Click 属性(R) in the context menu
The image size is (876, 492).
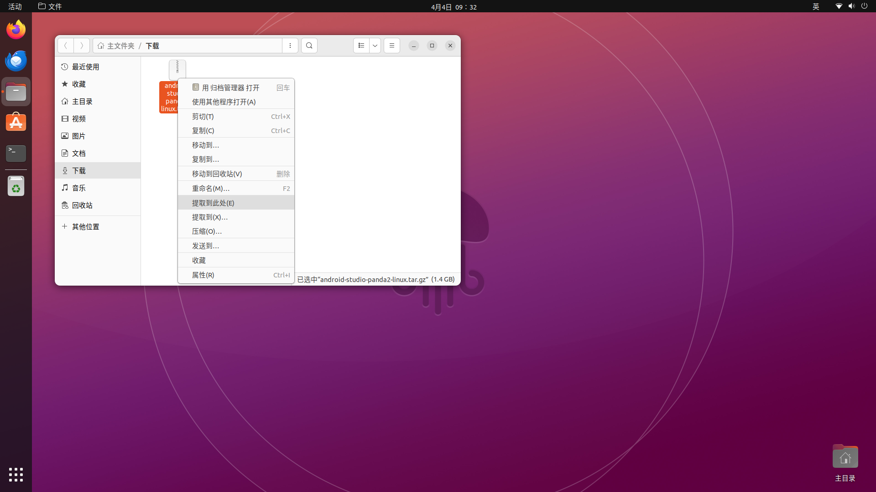(x=203, y=275)
